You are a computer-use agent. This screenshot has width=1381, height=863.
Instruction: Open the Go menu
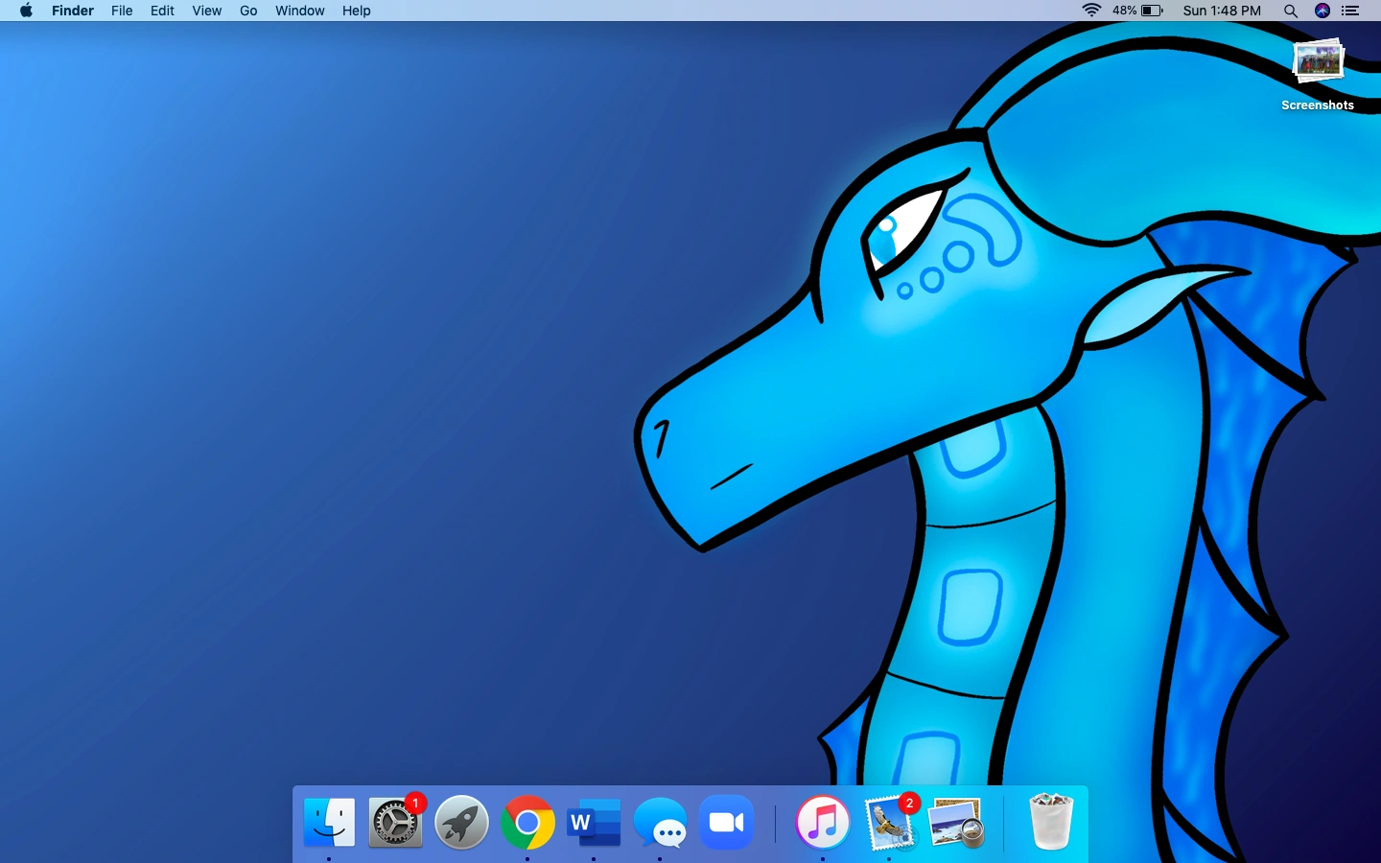coord(248,11)
